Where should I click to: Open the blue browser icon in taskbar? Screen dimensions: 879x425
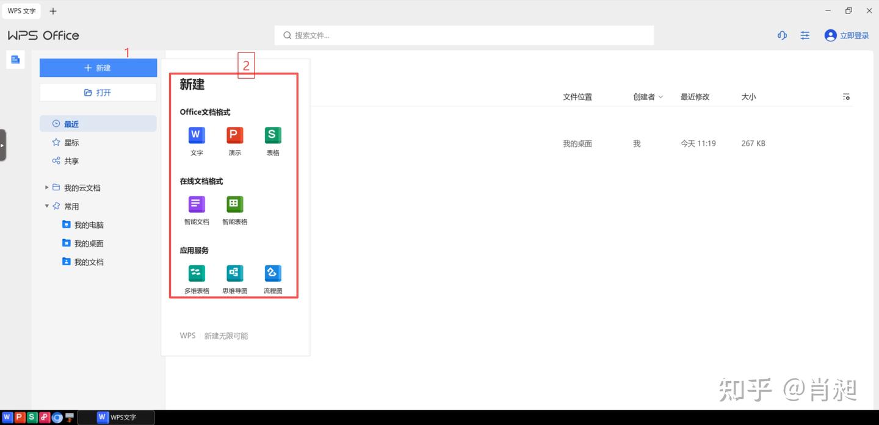(x=57, y=417)
